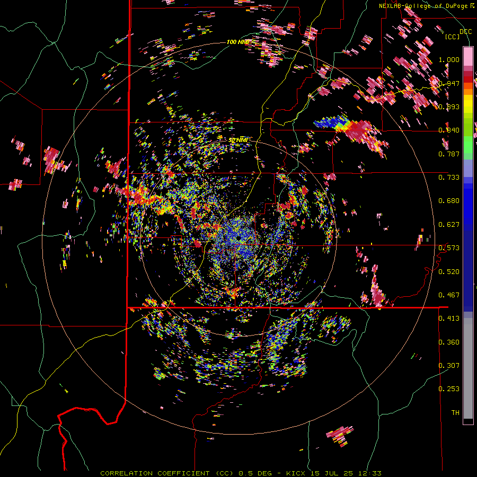Select the 0.840 scale value
This screenshot has width=477, height=477.
pos(449,130)
